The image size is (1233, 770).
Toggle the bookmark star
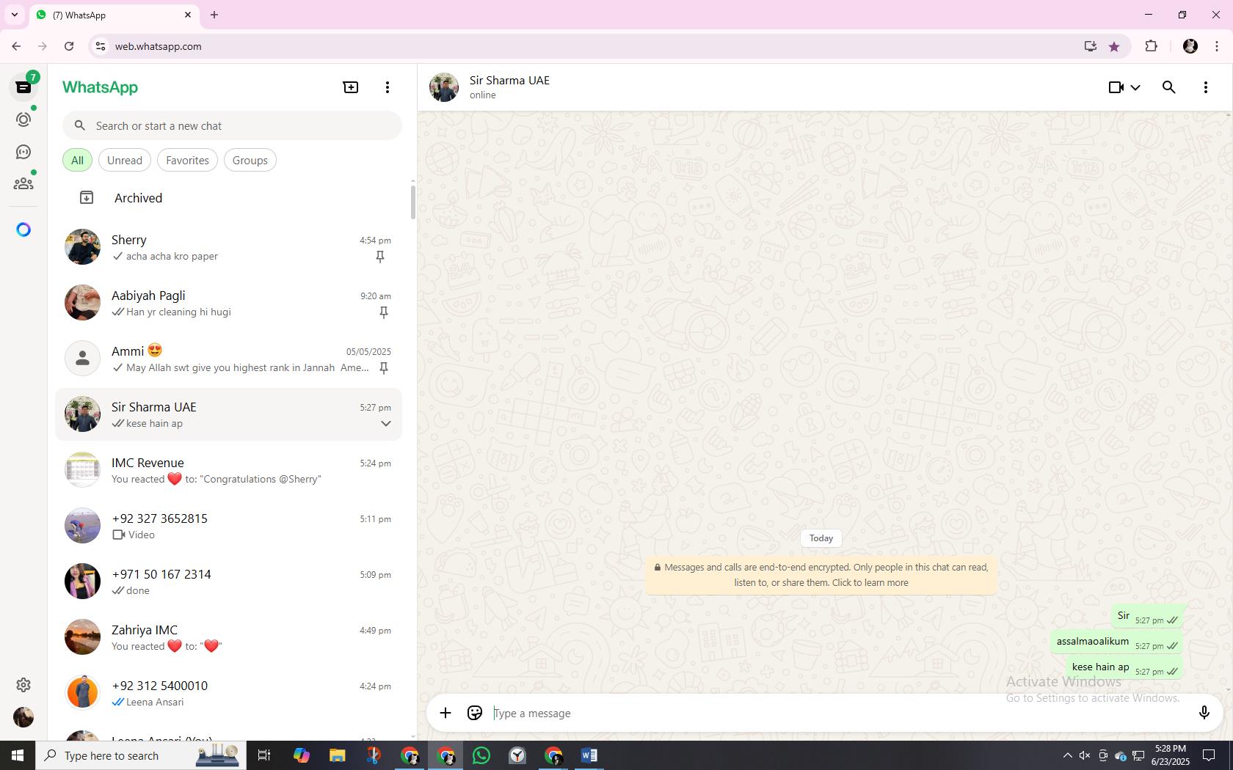(x=1114, y=46)
